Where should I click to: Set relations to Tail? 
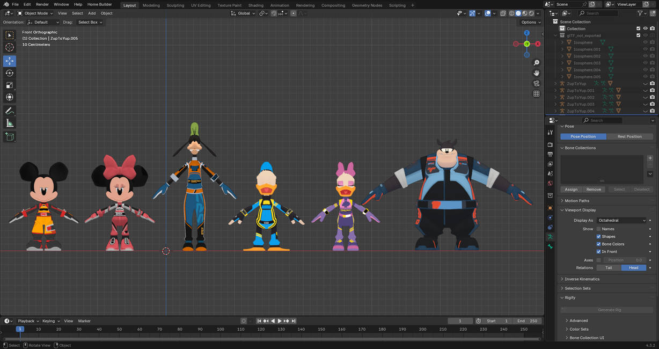point(609,267)
